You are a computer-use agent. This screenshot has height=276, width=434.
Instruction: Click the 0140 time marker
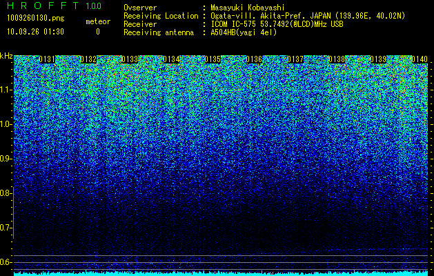point(420,59)
